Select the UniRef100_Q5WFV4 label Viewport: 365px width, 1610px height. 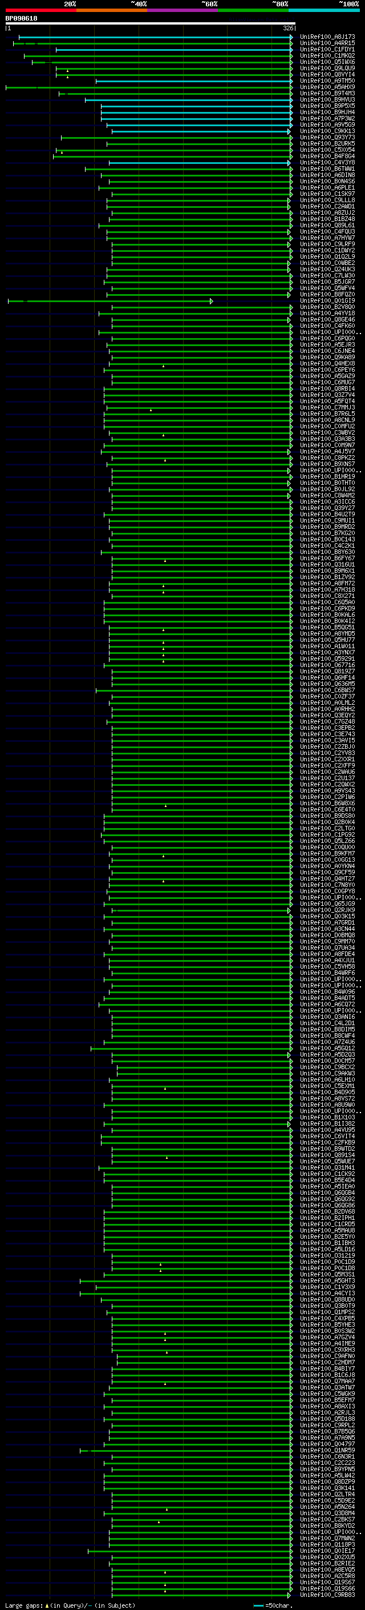click(327, 288)
